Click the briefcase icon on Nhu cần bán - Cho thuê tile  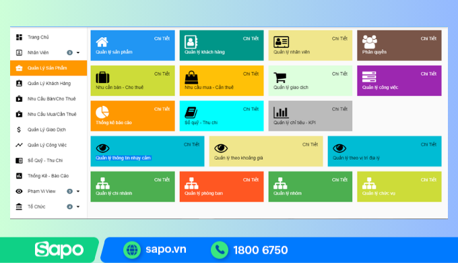102,78
